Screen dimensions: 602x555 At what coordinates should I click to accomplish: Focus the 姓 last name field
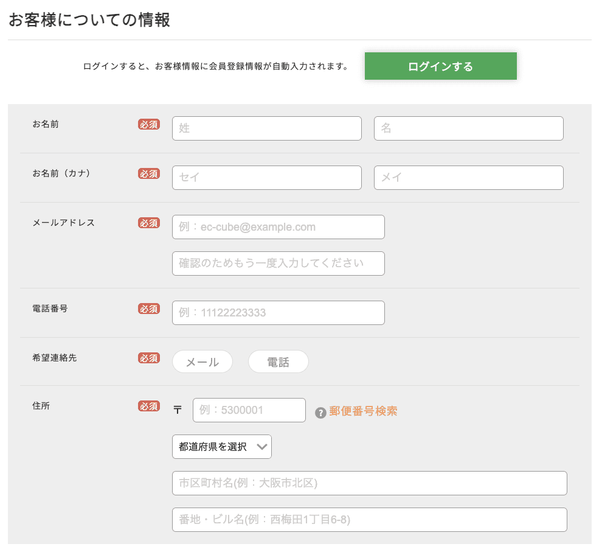pos(266,128)
